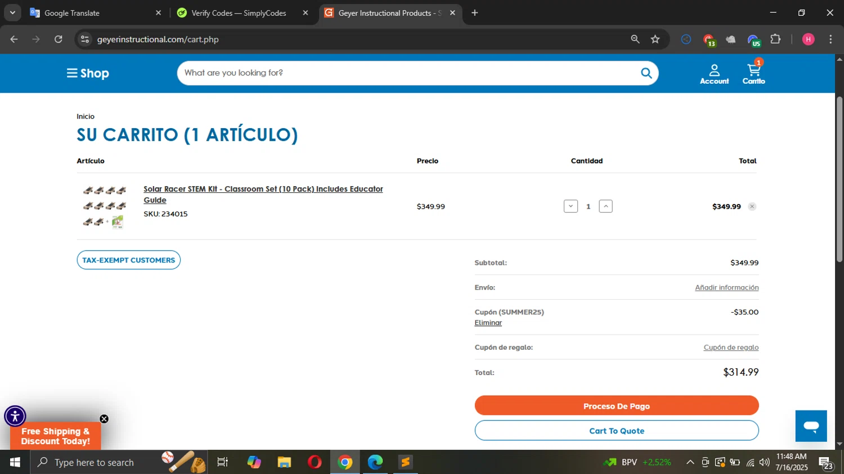Open the red extension with 13 badge
Screen dimensions: 844x474
click(x=709, y=40)
